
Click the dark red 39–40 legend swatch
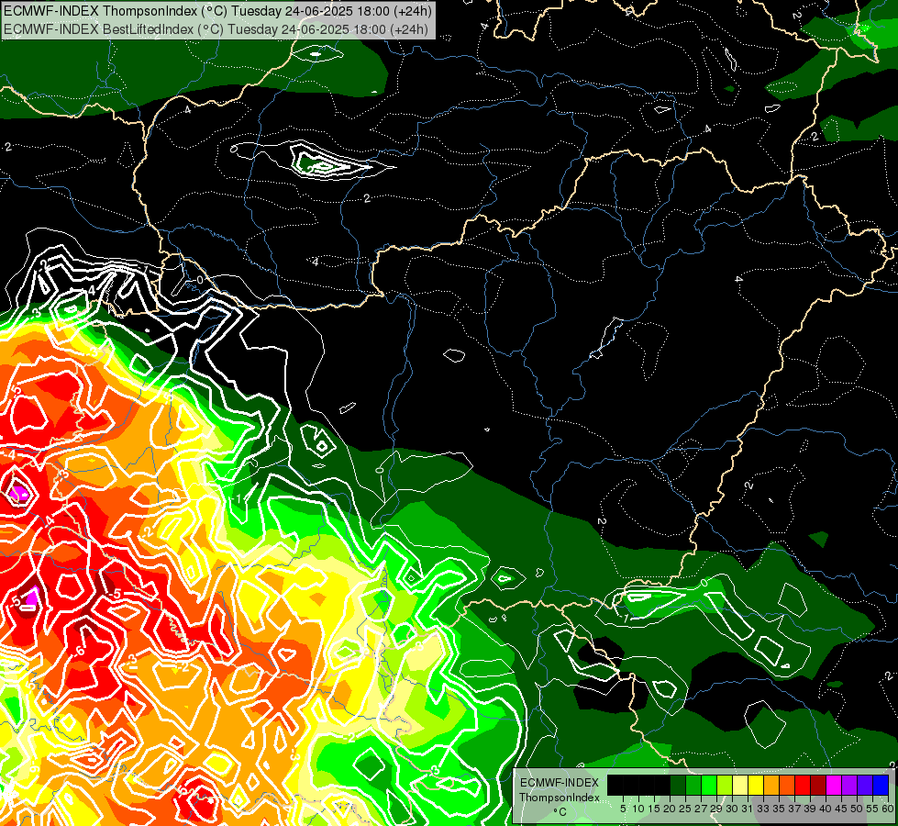pyautogui.click(x=818, y=786)
